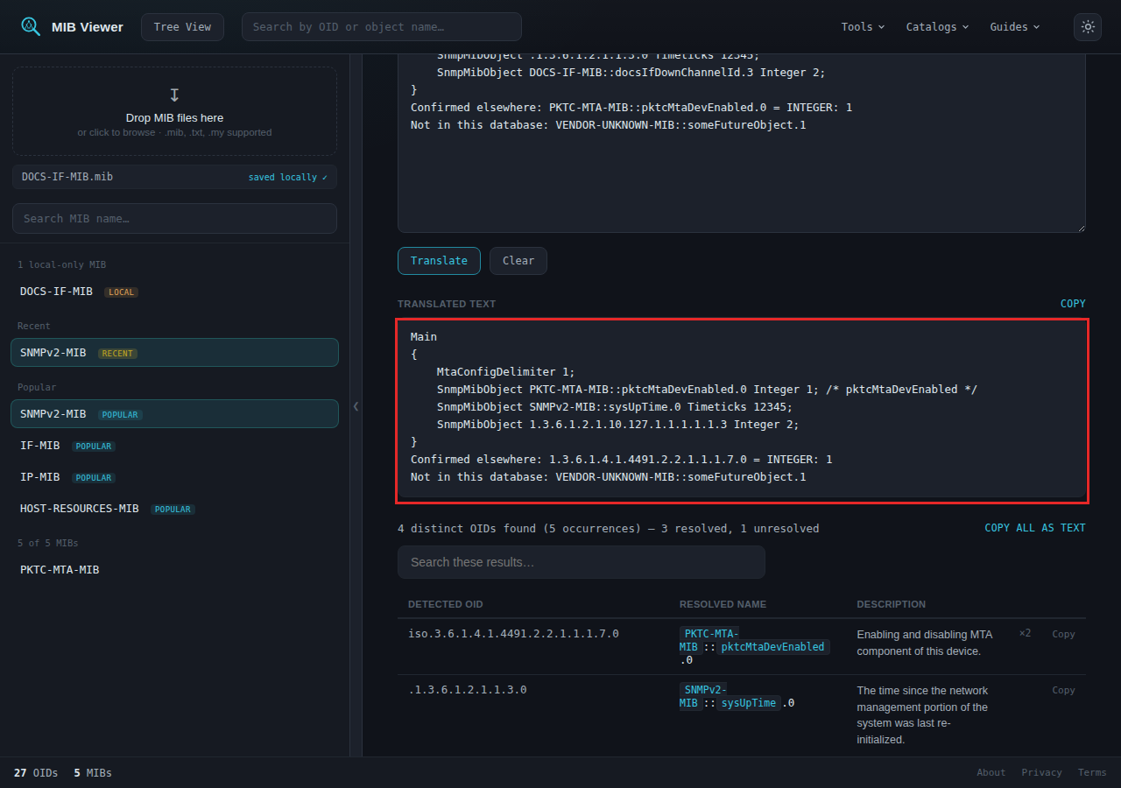Click the Description column header
The image size is (1121, 788).
click(x=892, y=604)
